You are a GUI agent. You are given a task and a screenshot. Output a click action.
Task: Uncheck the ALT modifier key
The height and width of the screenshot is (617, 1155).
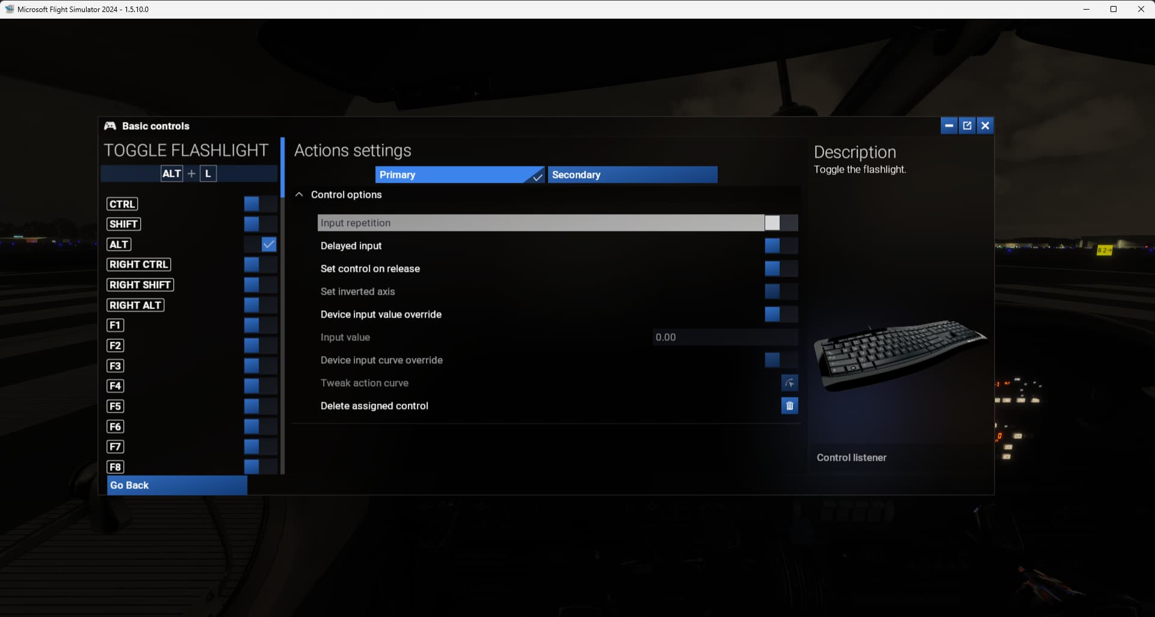[x=260, y=244]
